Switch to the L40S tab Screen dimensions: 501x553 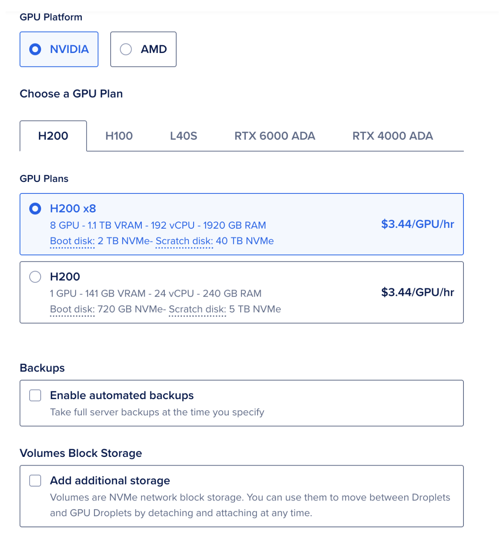(x=183, y=136)
